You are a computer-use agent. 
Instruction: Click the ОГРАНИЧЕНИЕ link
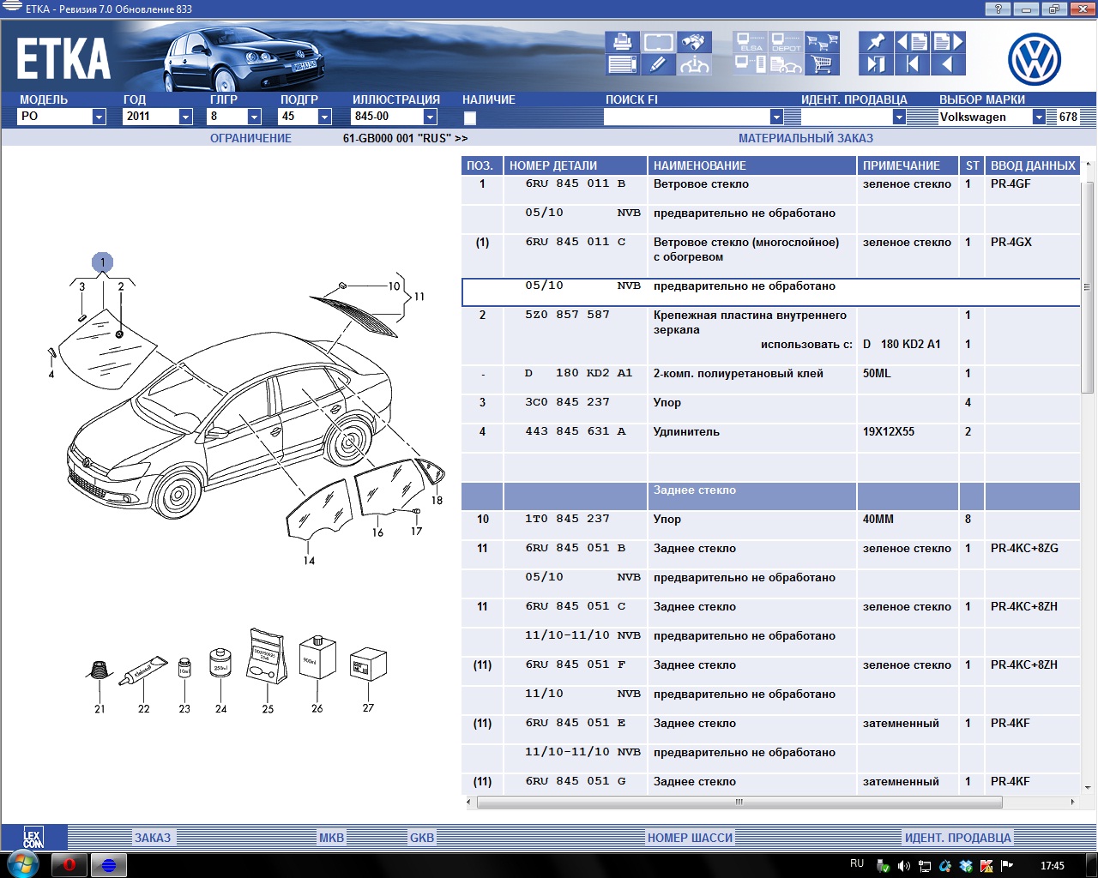coord(250,138)
